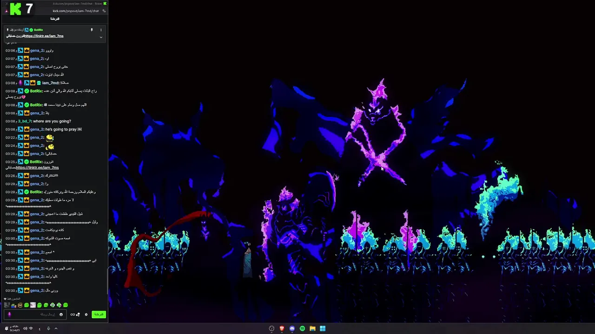The image size is (595, 334).
Task: Open the Brave site settings icon by the address
Action: [x=104, y=11]
